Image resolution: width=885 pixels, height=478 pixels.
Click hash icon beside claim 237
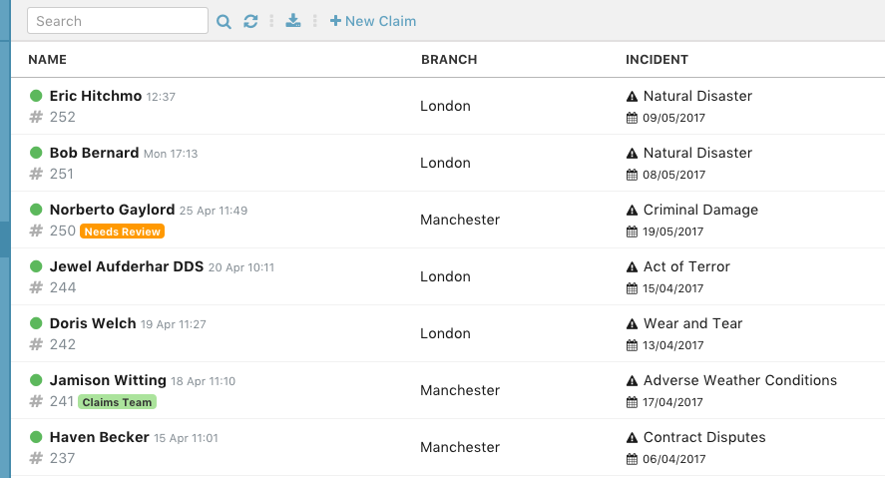(x=36, y=458)
